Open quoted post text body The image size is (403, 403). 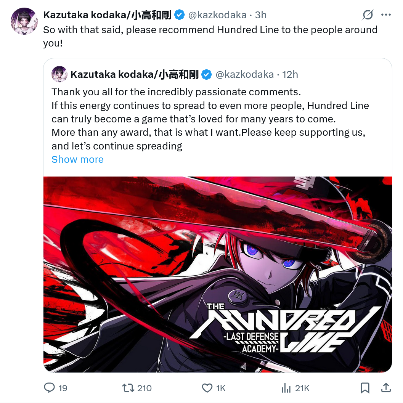(210, 119)
